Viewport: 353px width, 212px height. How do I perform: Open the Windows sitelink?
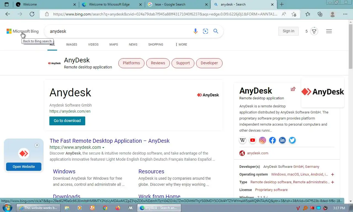[x=64, y=171]
